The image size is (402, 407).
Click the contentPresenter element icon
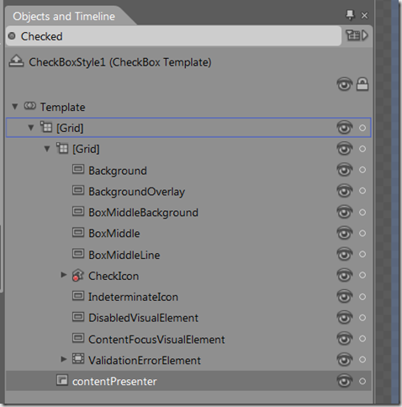pos(62,380)
